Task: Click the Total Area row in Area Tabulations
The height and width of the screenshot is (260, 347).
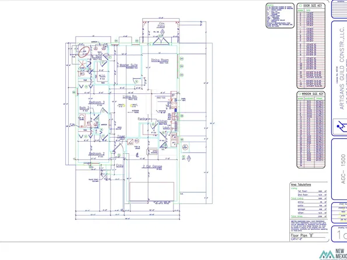Action: [309, 216]
